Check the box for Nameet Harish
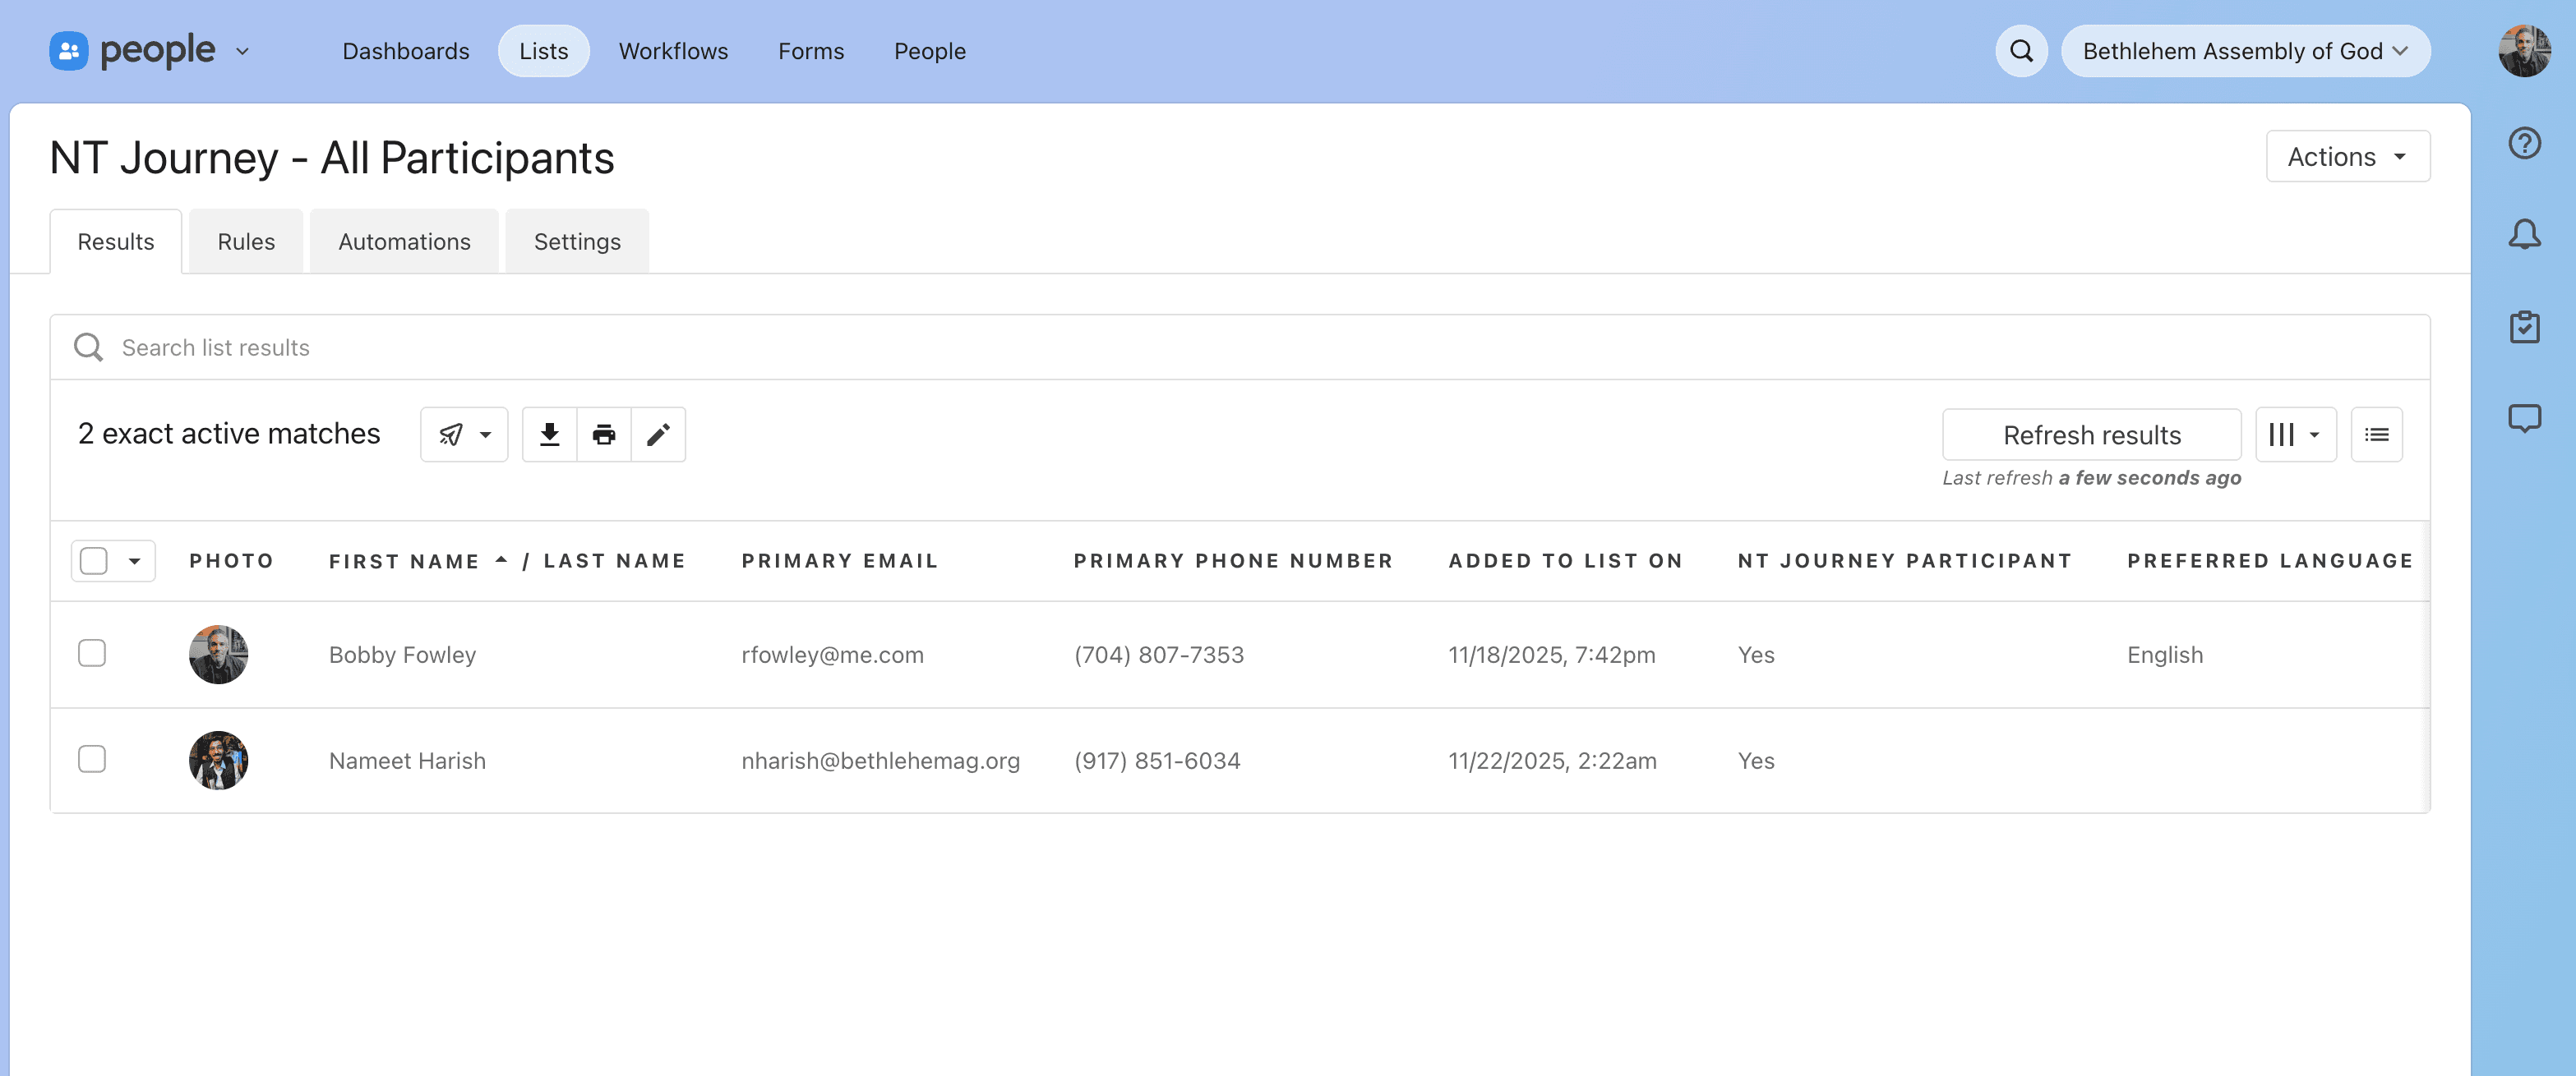Viewport: 2576px width, 1076px height. (92, 759)
